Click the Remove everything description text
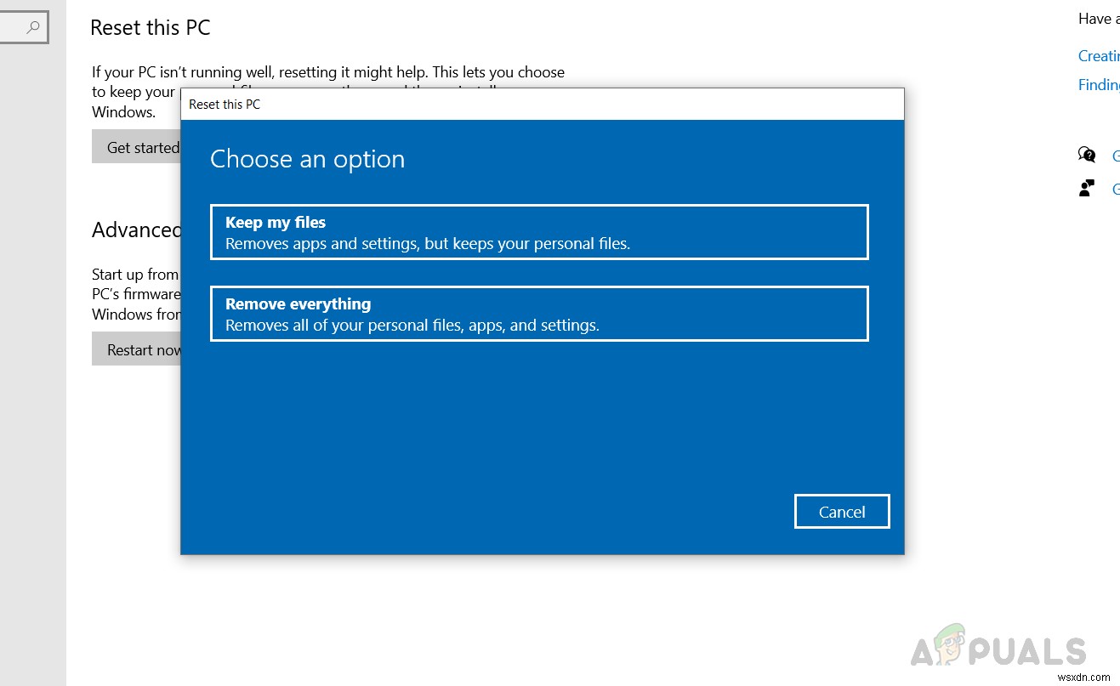Viewport: 1120px width, 686px height. (412, 325)
